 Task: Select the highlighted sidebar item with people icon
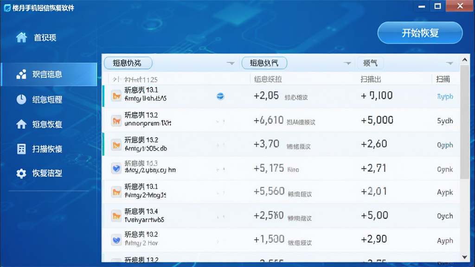tap(49, 75)
